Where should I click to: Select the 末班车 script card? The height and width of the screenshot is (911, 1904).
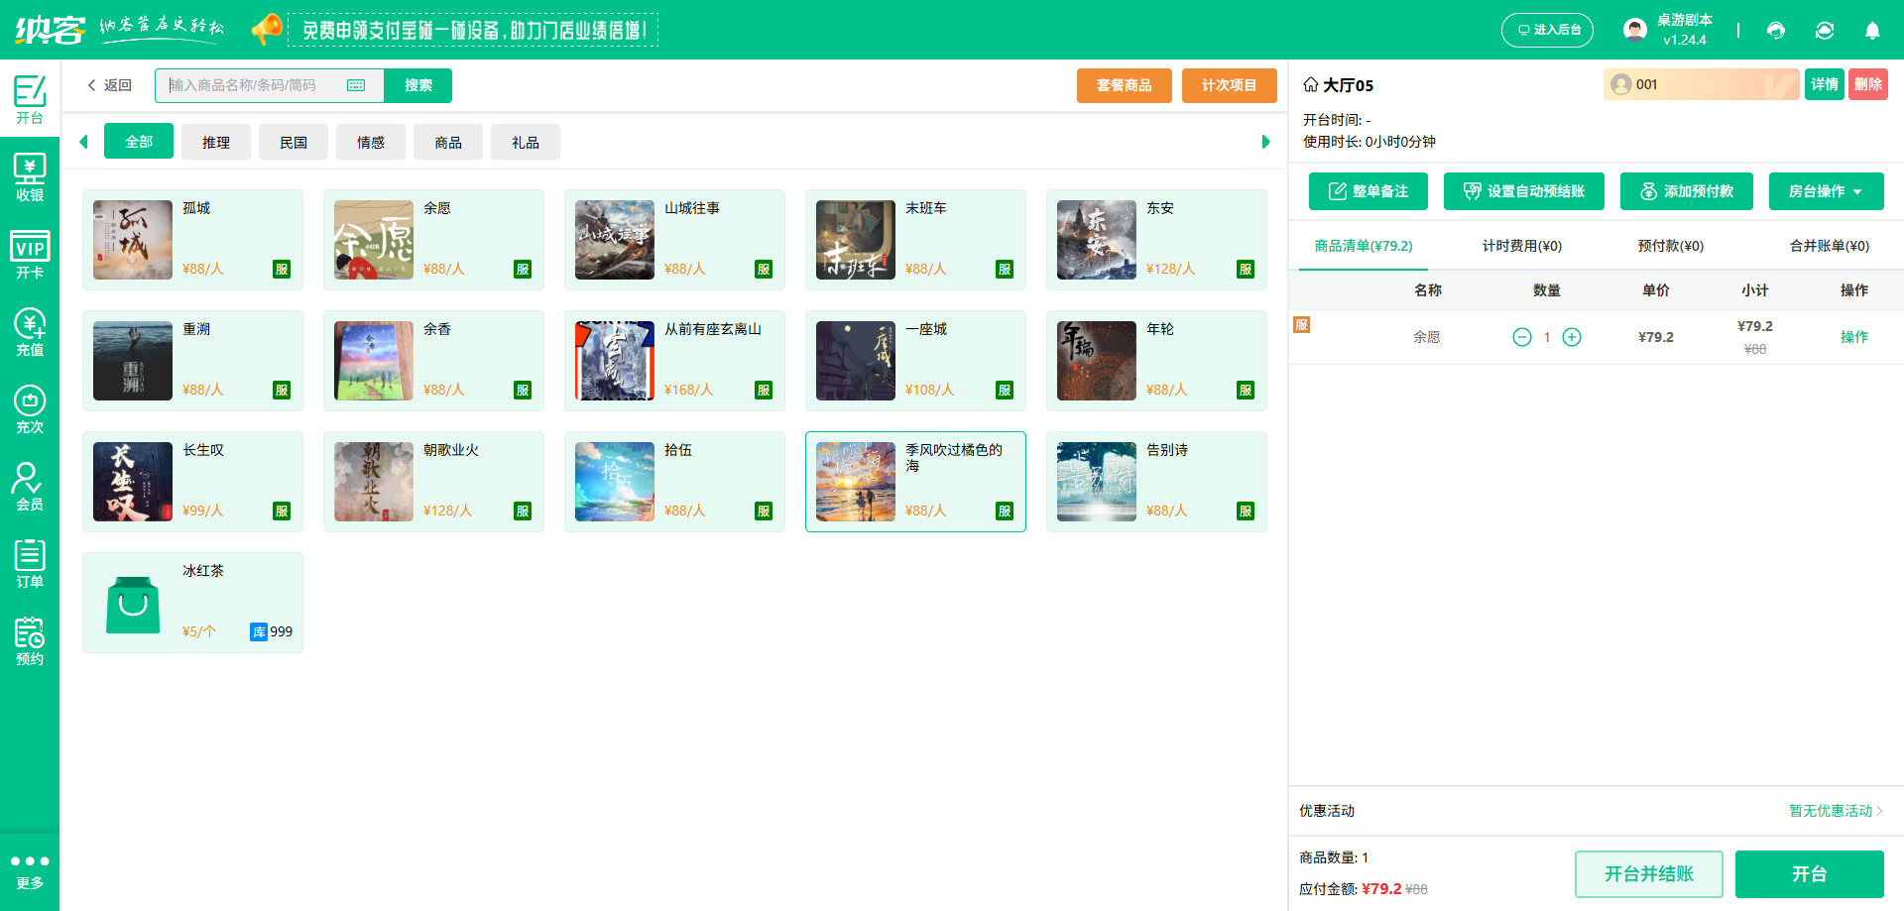coord(915,240)
